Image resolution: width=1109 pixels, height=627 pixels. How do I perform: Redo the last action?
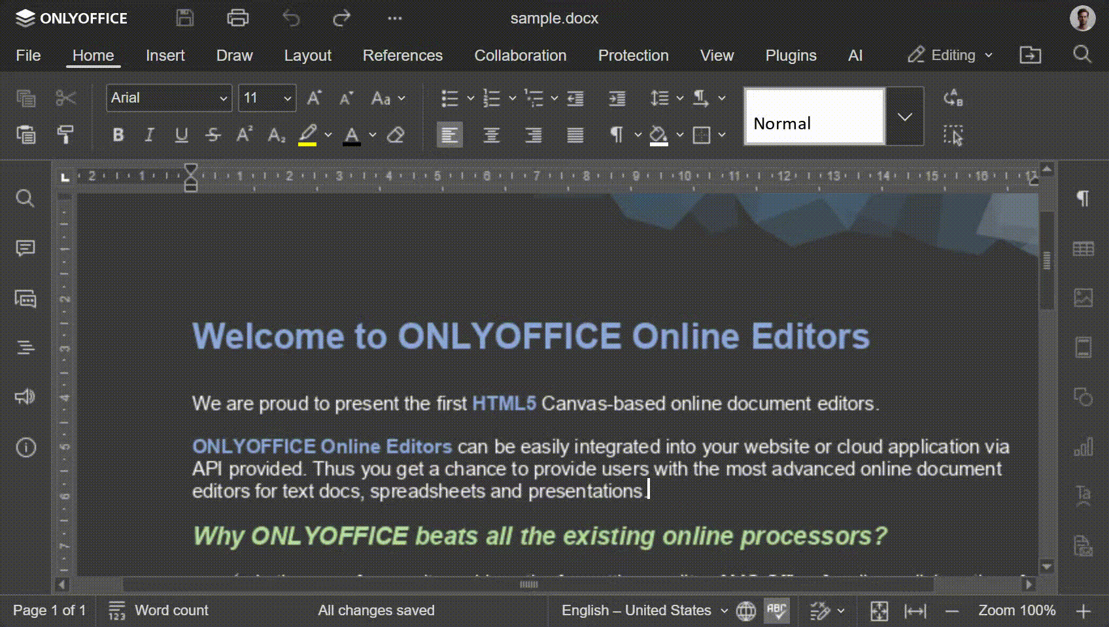coord(342,18)
